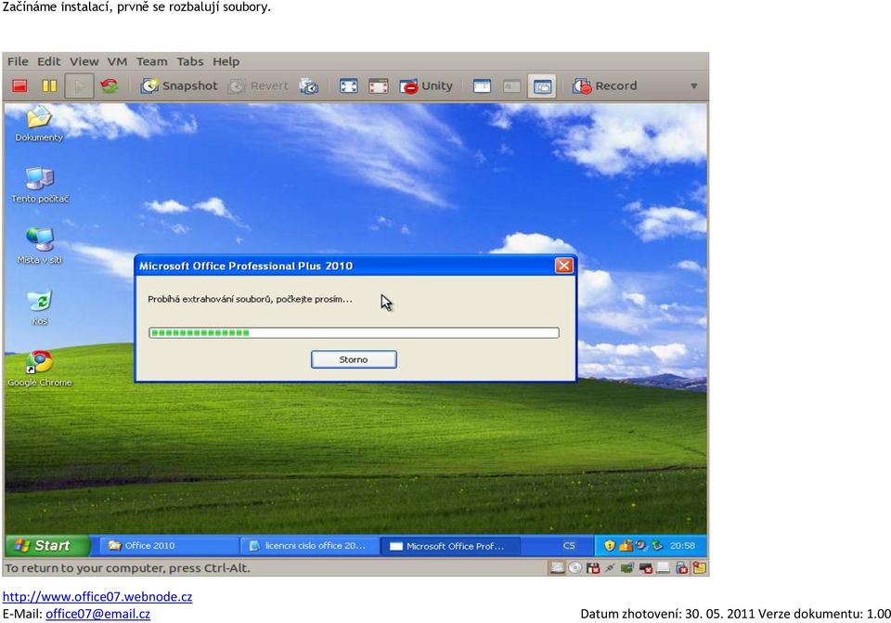Image resolution: width=891 pixels, height=623 pixels.
Task: Enter full screen mode icon
Action: 348,85
